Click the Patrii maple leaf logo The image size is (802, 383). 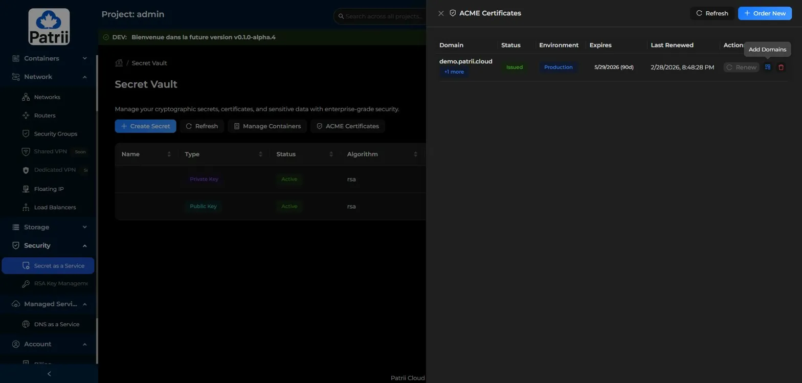(49, 27)
